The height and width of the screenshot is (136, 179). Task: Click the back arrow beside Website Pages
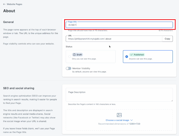tap(4, 4)
